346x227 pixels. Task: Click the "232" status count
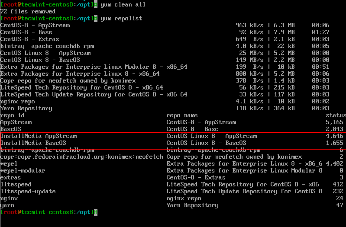click(338, 191)
